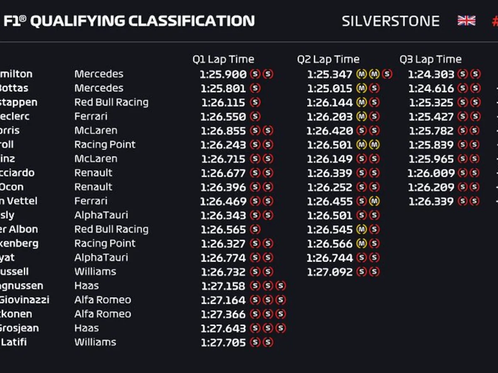Open the Silverstone circuit title

[391, 21]
